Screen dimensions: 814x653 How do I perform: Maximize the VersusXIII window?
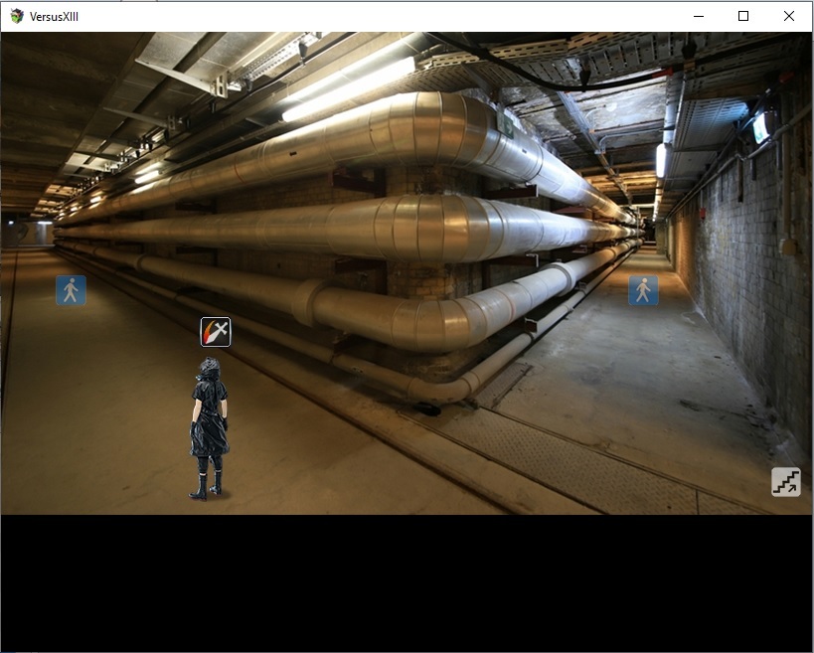(x=743, y=16)
